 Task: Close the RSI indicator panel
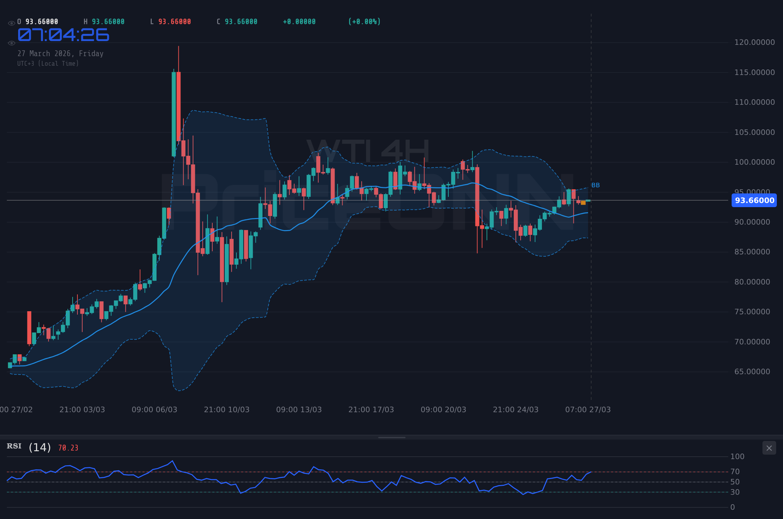tap(769, 448)
